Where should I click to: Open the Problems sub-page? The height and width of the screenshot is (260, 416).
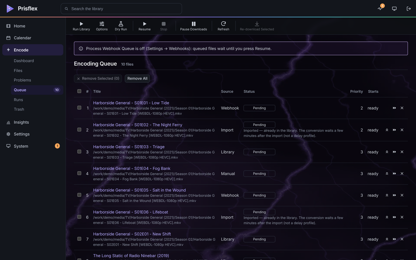[37, 80]
